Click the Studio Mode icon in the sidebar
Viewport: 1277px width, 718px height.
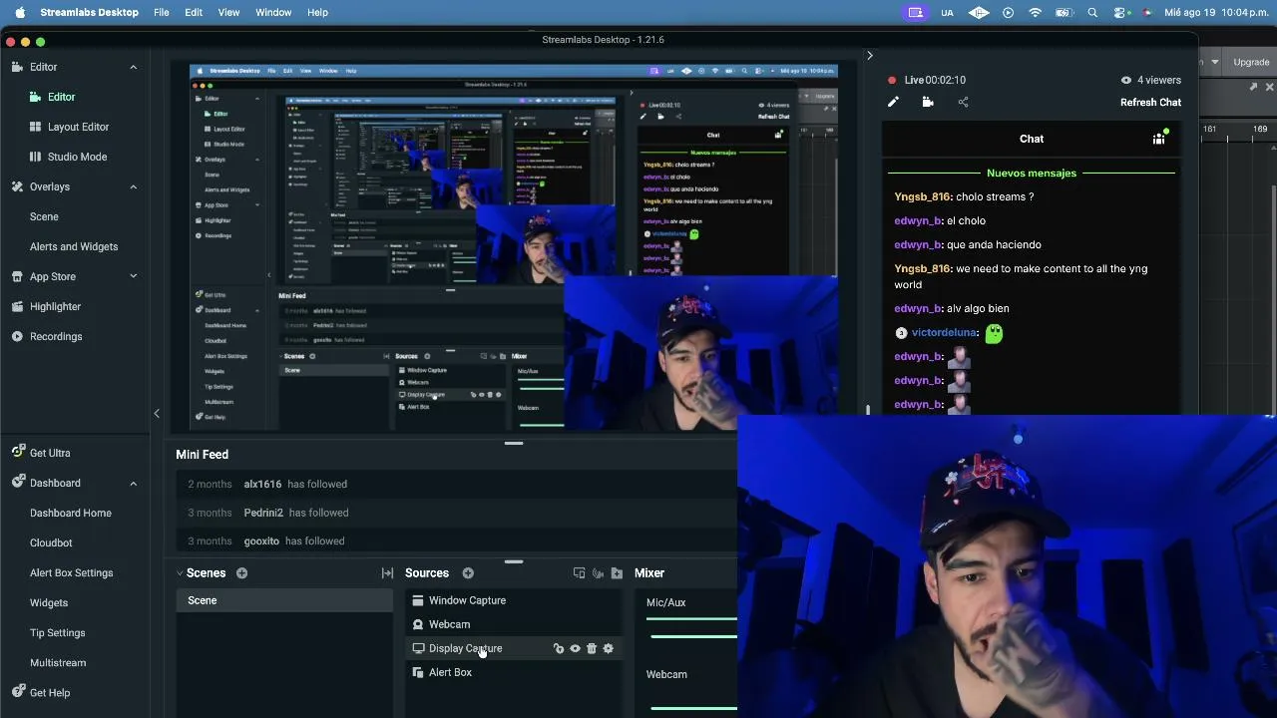tap(35, 157)
